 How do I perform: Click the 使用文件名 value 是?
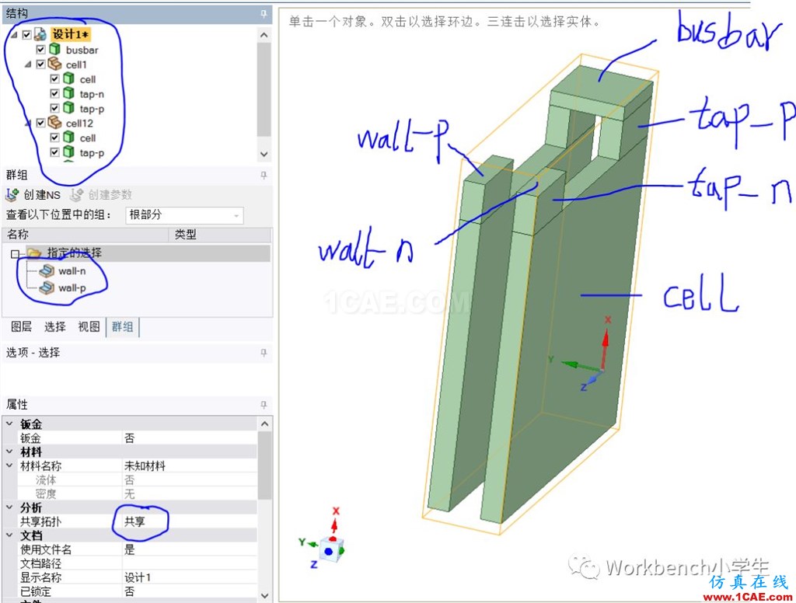tap(190, 549)
